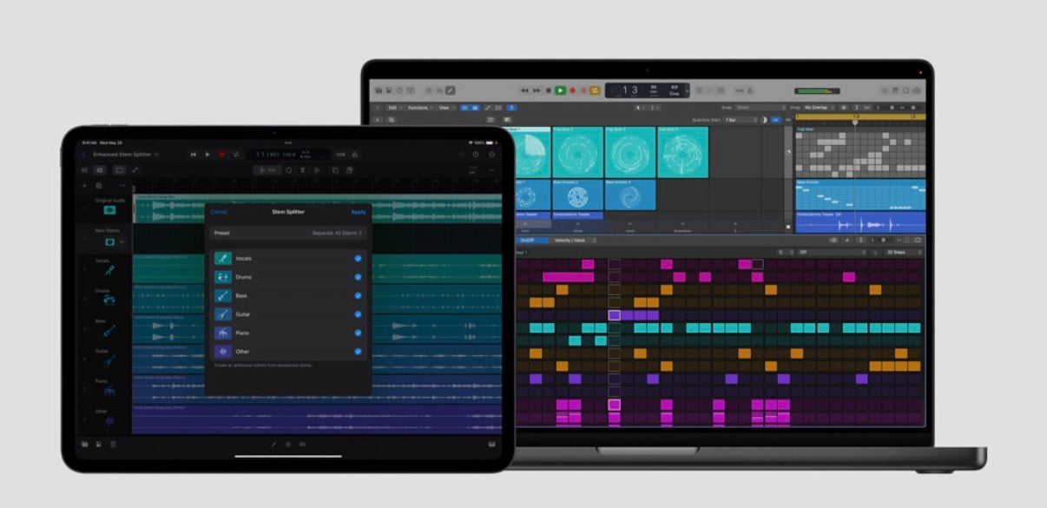Uncheck the Vocals stem checkbox
The image size is (1047, 508).
pyautogui.click(x=358, y=259)
